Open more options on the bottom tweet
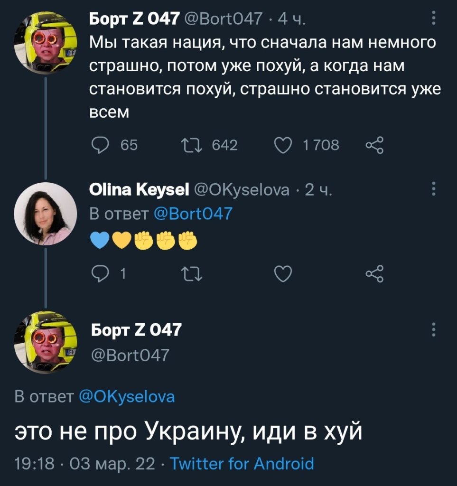Image resolution: width=457 pixels, height=486 pixels. tap(433, 329)
